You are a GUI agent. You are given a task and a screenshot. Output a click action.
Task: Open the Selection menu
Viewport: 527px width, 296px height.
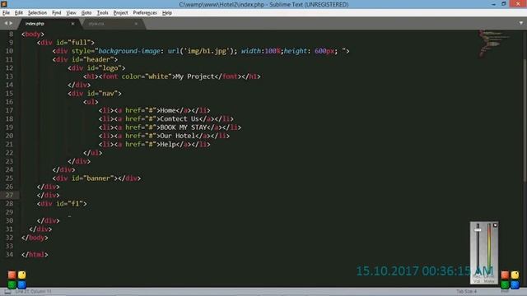click(37, 13)
